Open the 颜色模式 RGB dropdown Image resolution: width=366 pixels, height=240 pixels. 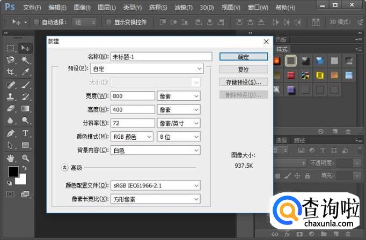133,137
